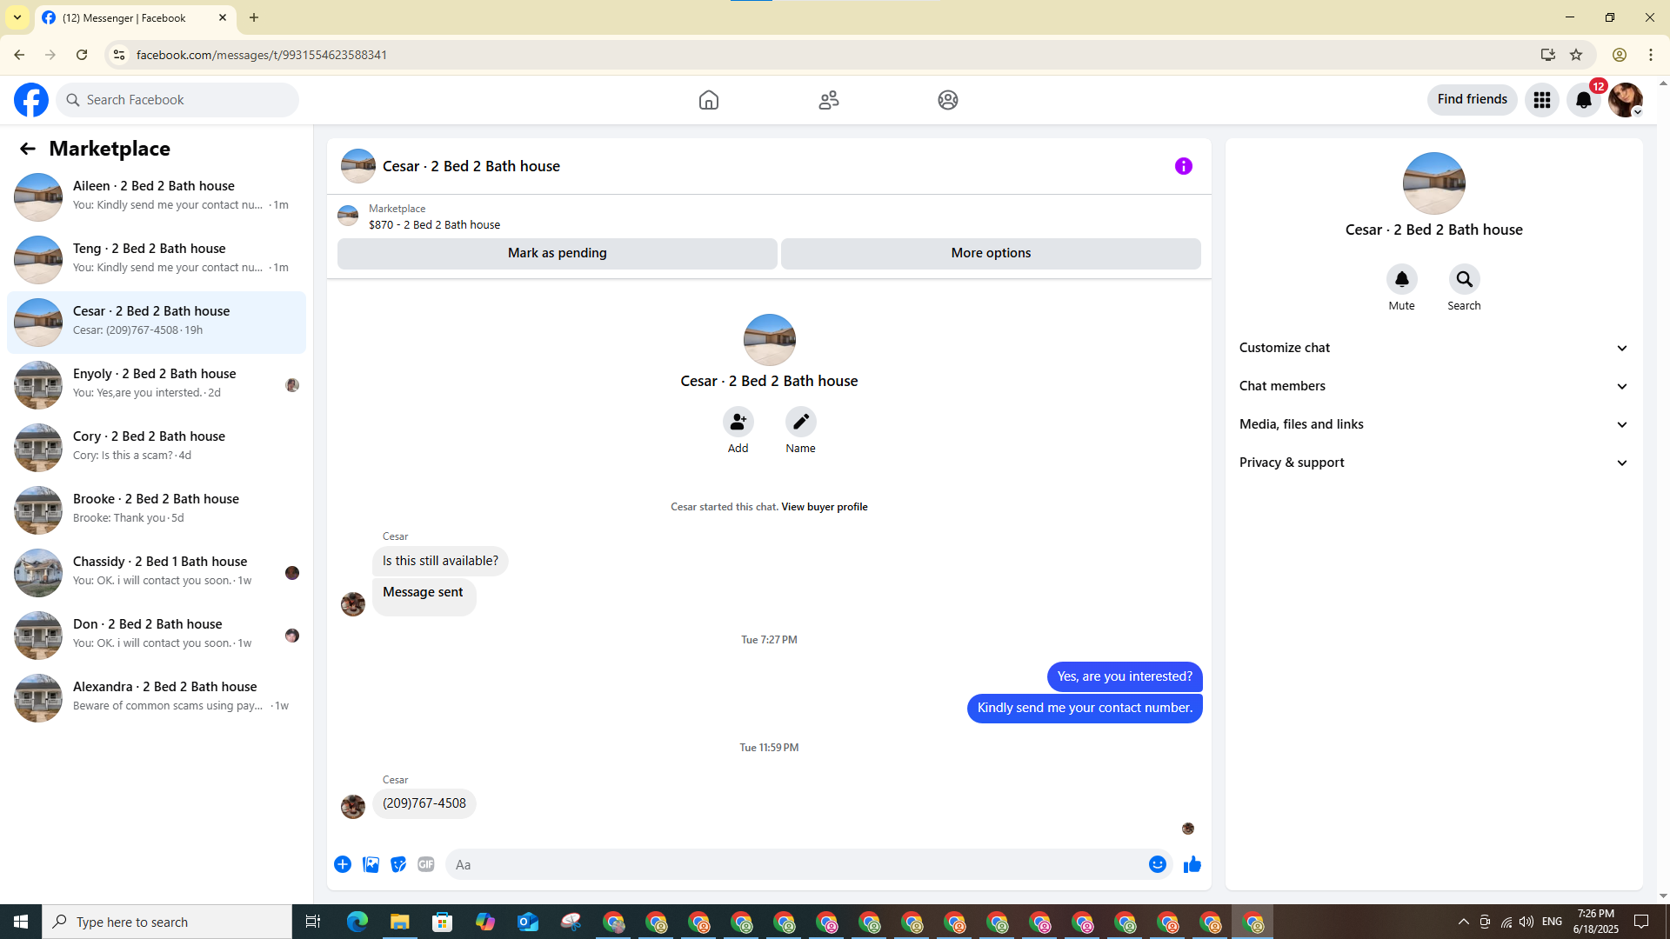This screenshot has height=939, width=1670.
Task: Open the tab search dropdown arrow
Action: coord(17,17)
